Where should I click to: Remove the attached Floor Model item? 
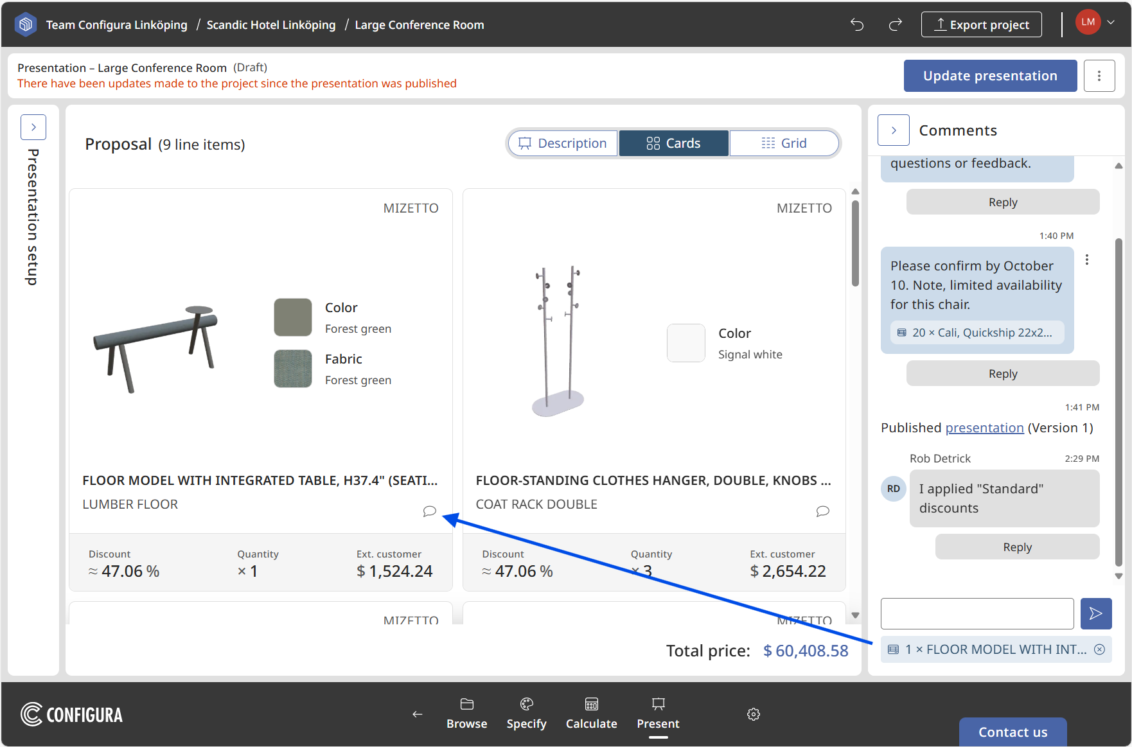(x=1100, y=649)
